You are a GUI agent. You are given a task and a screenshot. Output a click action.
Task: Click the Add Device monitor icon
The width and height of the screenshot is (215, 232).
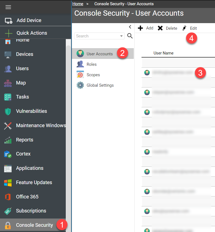click(9, 21)
